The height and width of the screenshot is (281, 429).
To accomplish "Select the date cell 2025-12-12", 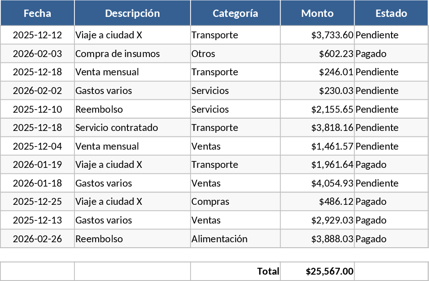I will 37,35.
